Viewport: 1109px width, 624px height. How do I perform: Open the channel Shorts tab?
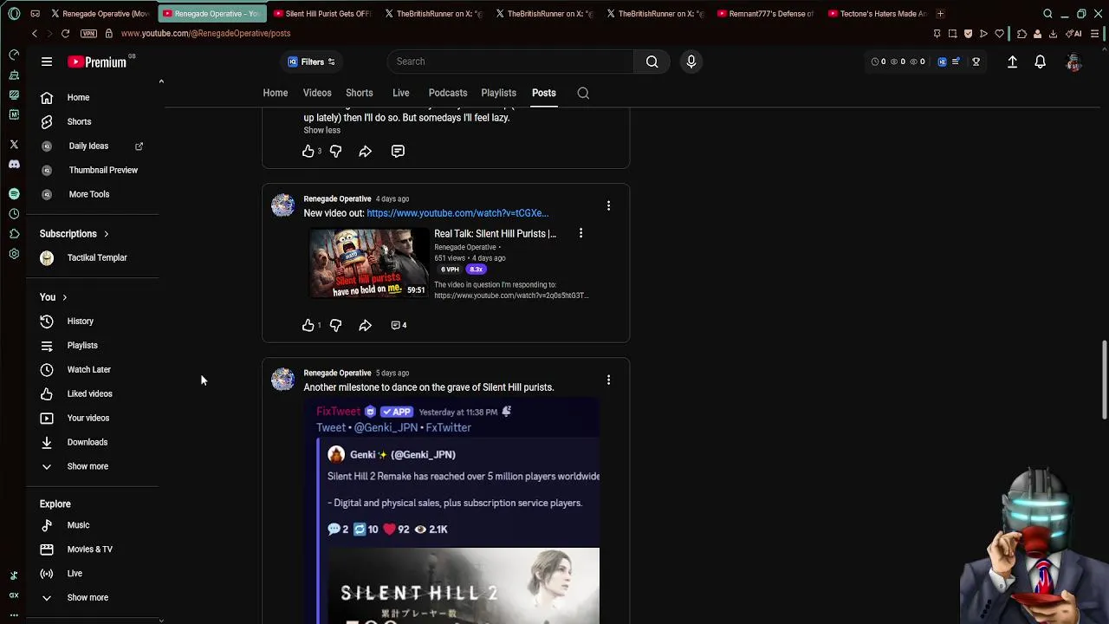pos(359,93)
